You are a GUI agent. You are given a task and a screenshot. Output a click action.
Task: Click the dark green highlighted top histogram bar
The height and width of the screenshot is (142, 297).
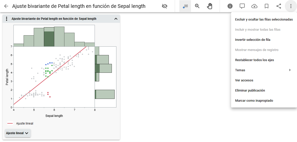(49, 39)
